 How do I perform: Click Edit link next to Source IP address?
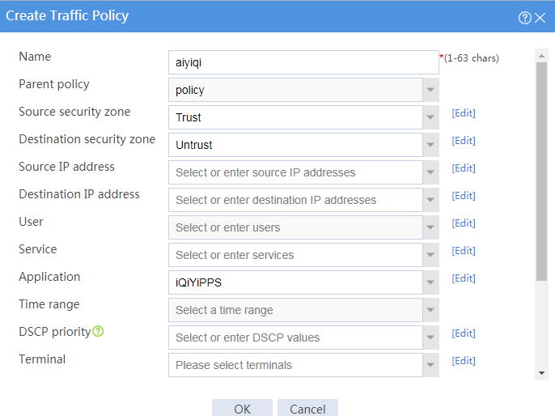click(x=464, y=168)
